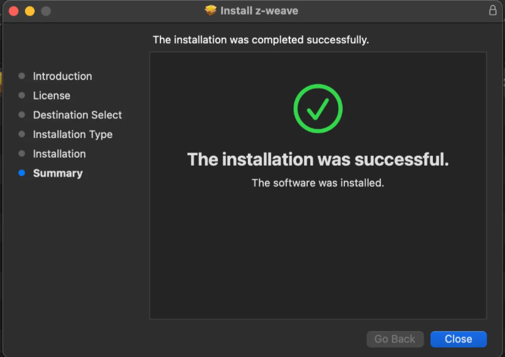Click the Go Back button
The height and width of the screenshot is (357, 505).
coord(394,339)
